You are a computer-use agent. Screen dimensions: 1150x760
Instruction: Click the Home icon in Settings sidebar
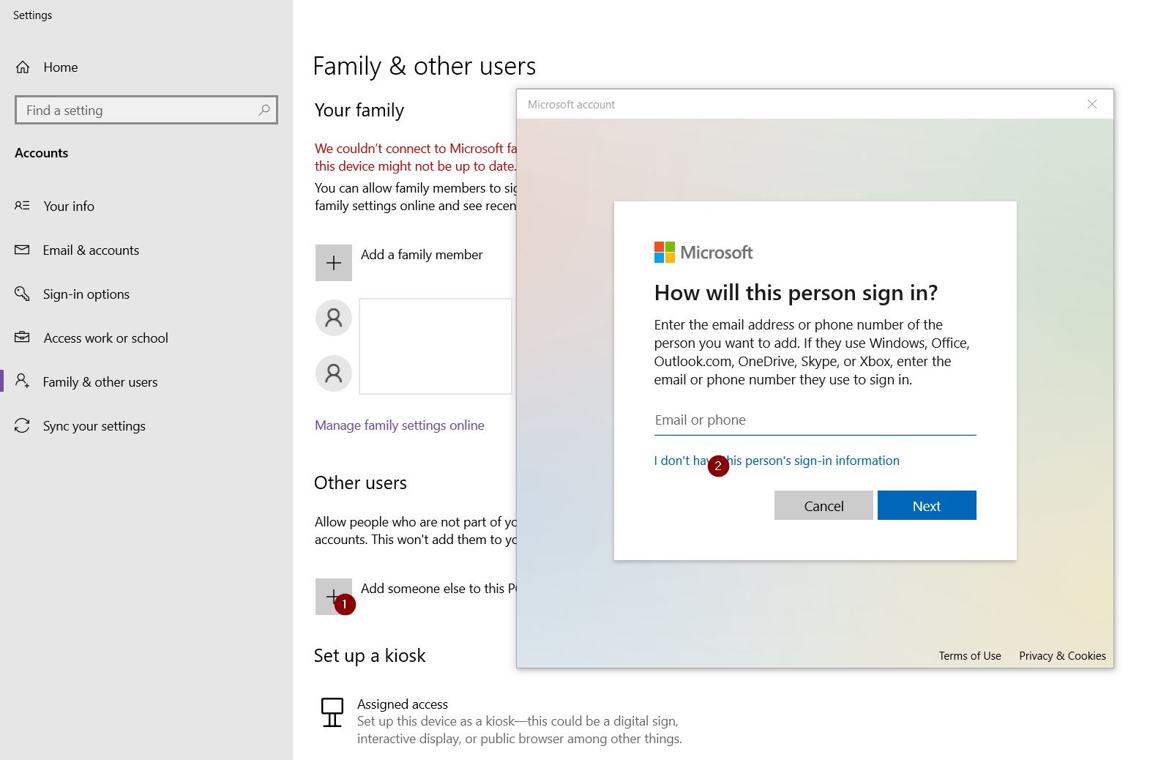tap(23, 67)
